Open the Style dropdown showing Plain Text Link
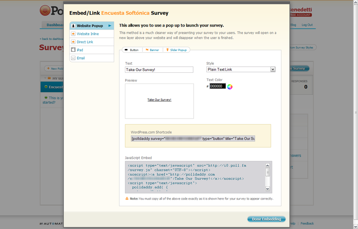Screen dimensions: 358x229 [x=241, y=69]
